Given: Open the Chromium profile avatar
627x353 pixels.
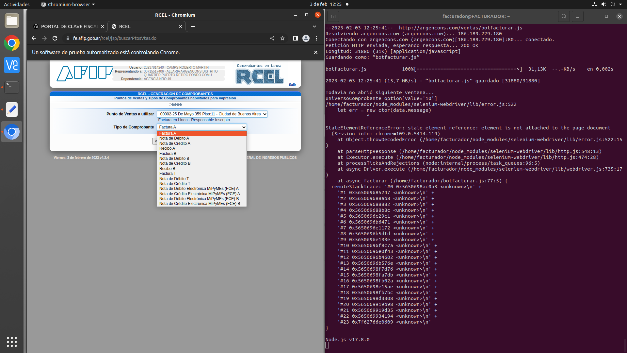Looking at the screenshot, I should point(306,38).
